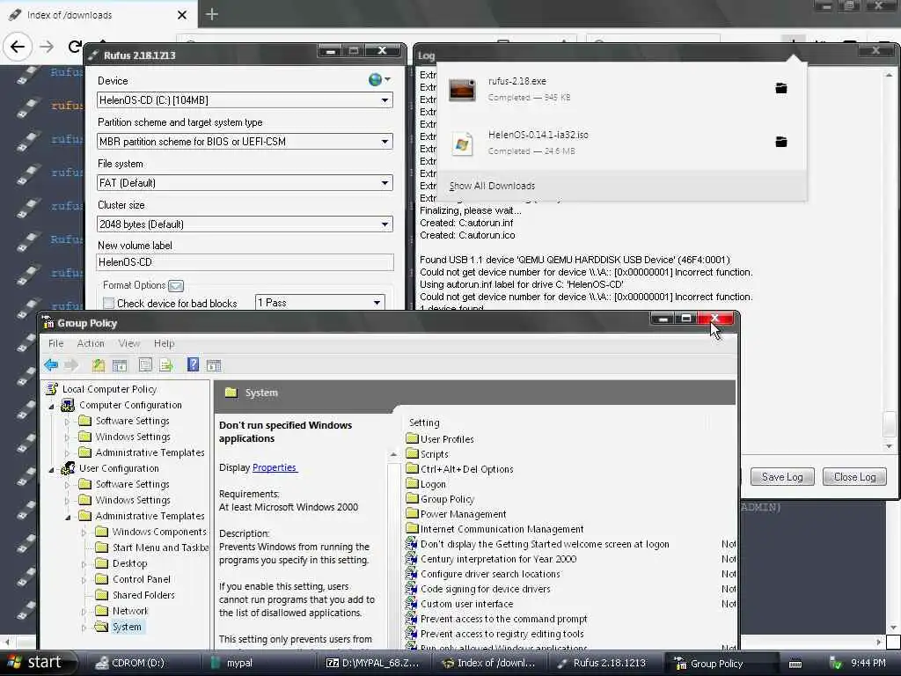Open the Action menu in Group Policy
The height and width of the screenshot is (676, 901).
[x=91, y=343]
